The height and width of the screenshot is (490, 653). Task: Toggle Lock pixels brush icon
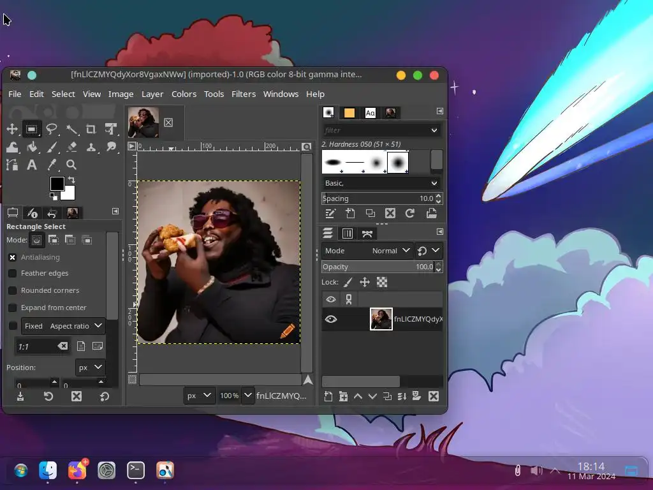pos(348,283)
